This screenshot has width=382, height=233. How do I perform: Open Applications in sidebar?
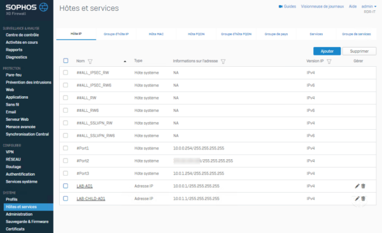click(17, 97)
